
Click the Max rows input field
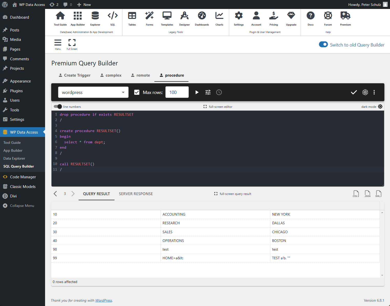177,92
